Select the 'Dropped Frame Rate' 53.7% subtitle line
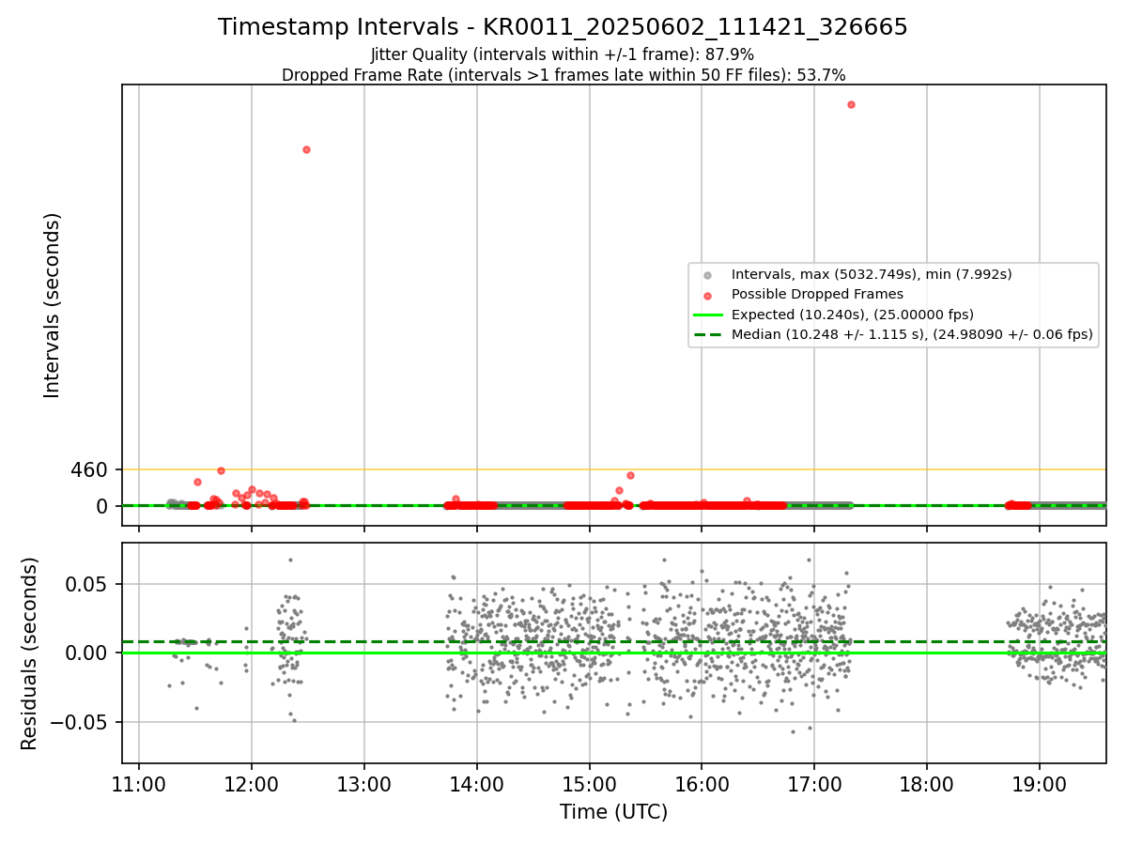Viewport: 1127px width, 845px height. [x=563, y=75]
